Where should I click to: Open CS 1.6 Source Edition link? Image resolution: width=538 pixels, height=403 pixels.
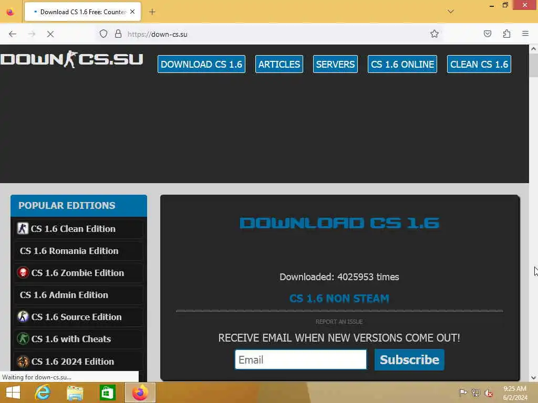79,317
